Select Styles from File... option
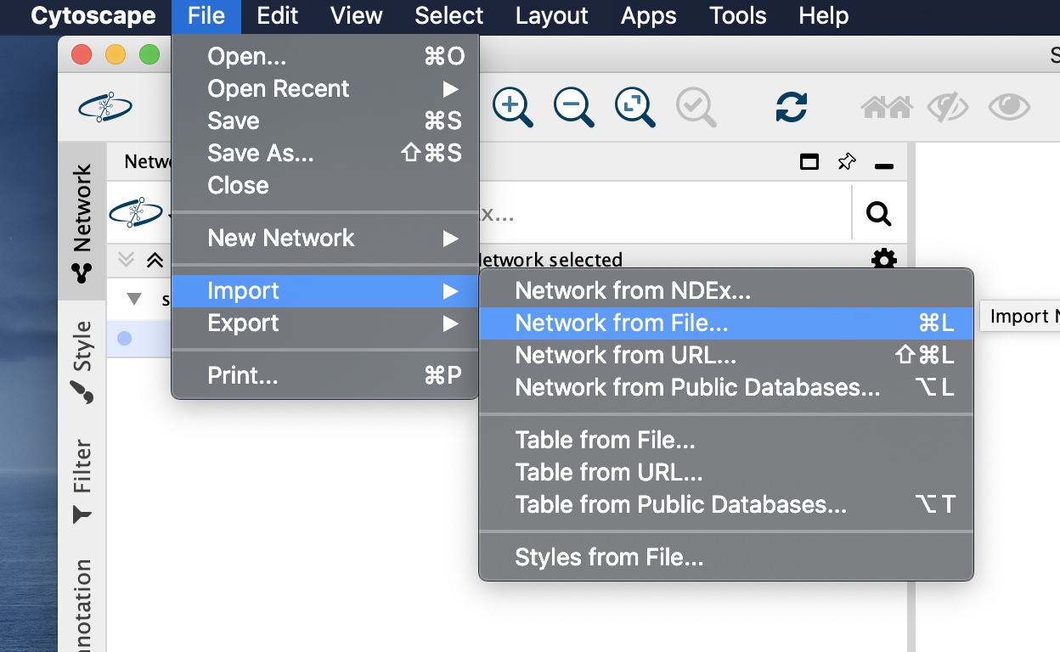Image resolution: width=1060 pixels, height=652 pixels. [x=726, y=558]
